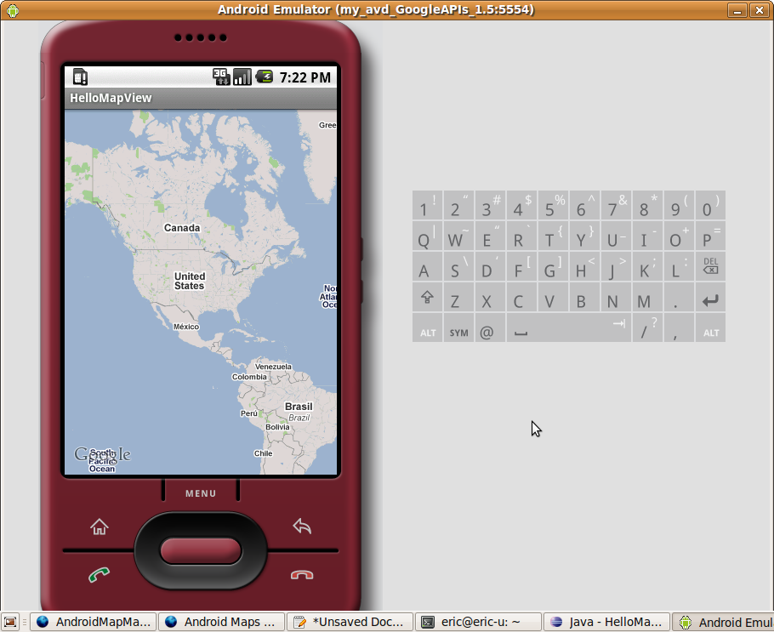Click the Canada label on map
Viewport: 774px width, 632px height.
182,228
